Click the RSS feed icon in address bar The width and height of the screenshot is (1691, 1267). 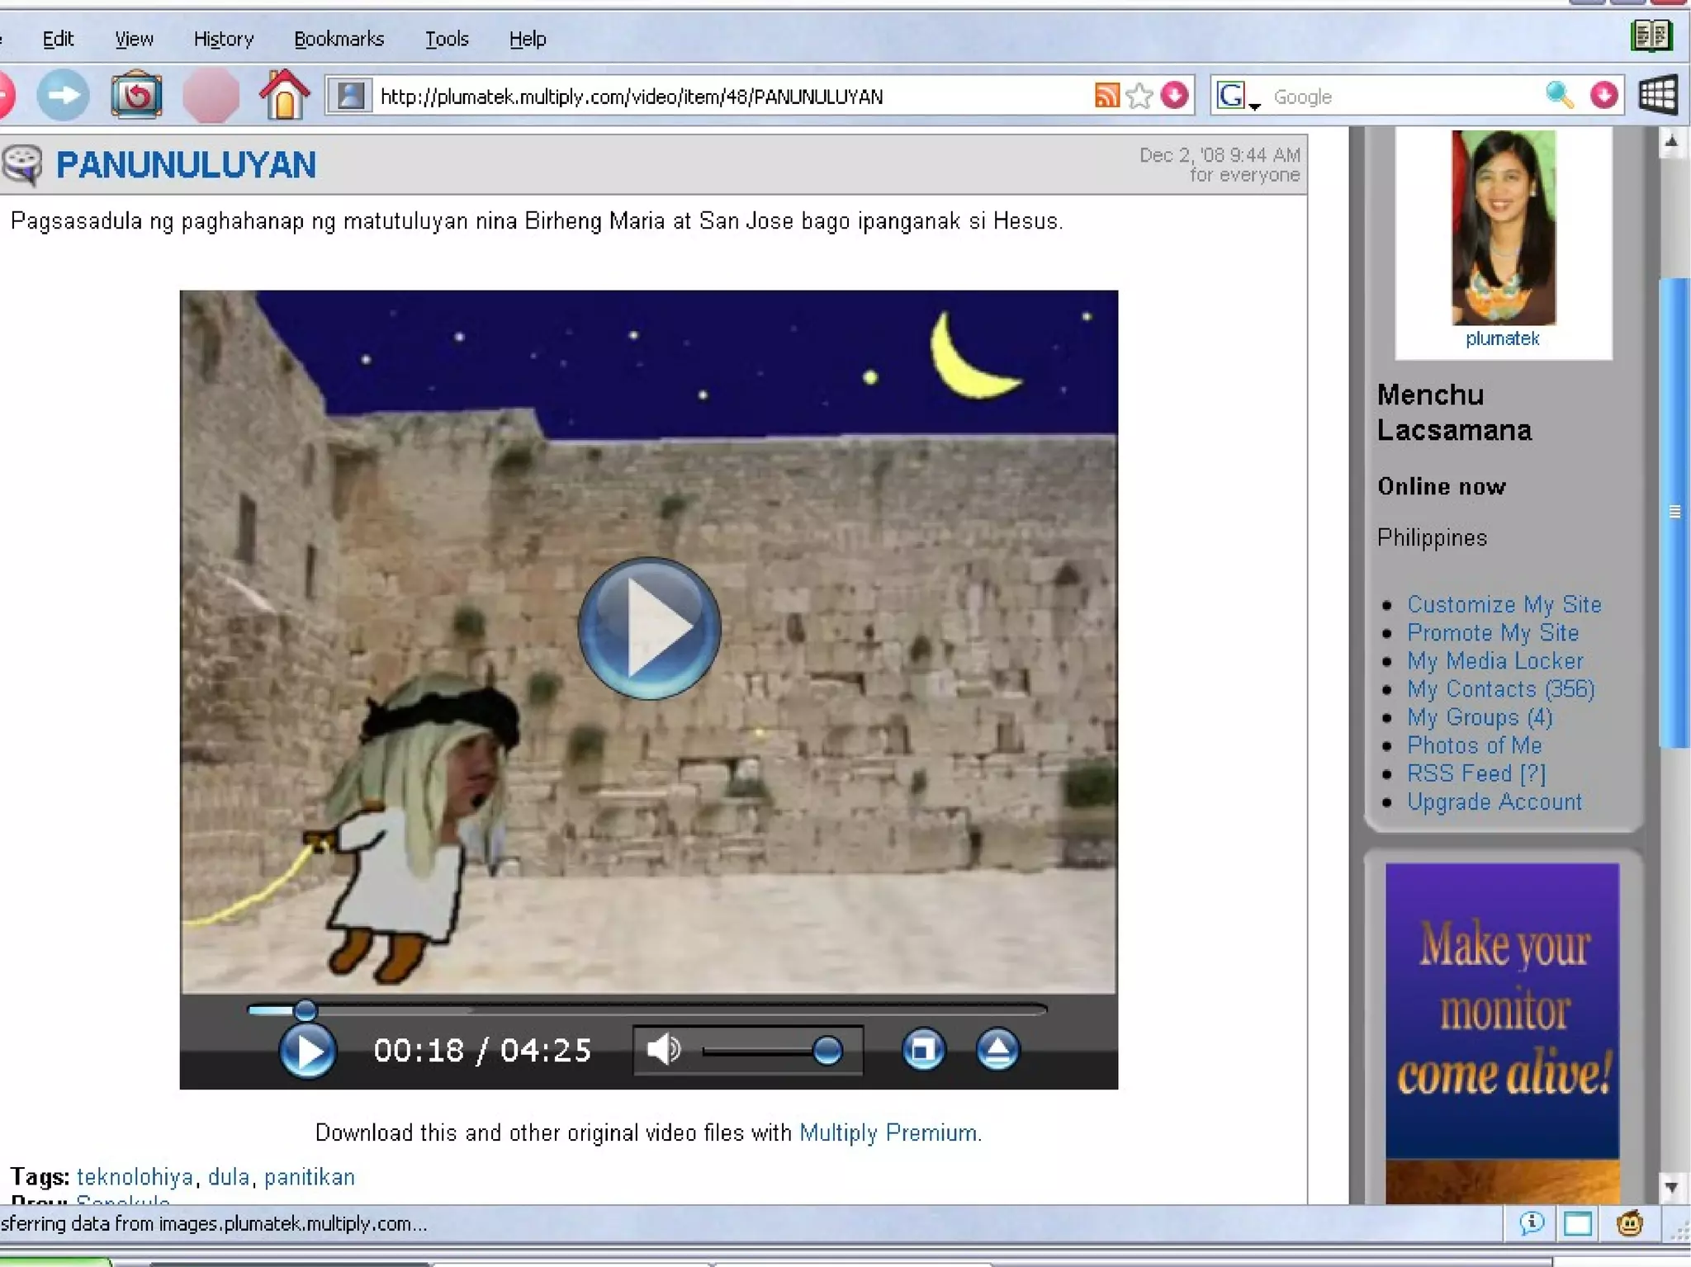(x=1106, y=96)
